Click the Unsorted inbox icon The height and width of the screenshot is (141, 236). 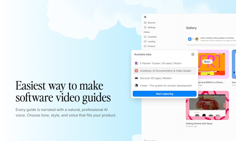point(145,37)
